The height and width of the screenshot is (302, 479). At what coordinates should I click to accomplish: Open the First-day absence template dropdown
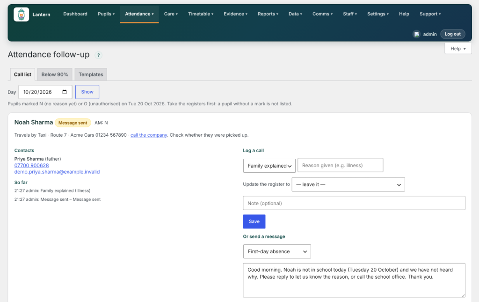pos(277,251)
